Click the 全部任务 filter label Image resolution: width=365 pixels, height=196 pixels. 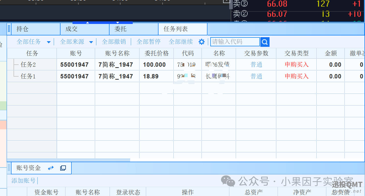coord(29,42)
